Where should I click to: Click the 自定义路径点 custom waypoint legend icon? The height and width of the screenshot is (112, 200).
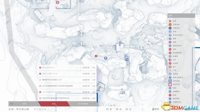click(170, 77)
